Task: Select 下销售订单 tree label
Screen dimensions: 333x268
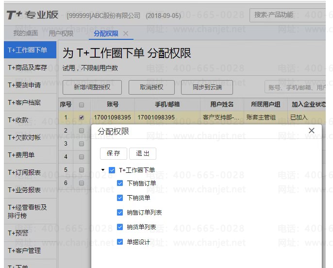Action: (x=141, y=183)
